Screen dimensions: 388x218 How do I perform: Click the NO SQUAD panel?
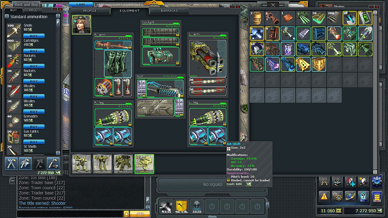point(212,185)
